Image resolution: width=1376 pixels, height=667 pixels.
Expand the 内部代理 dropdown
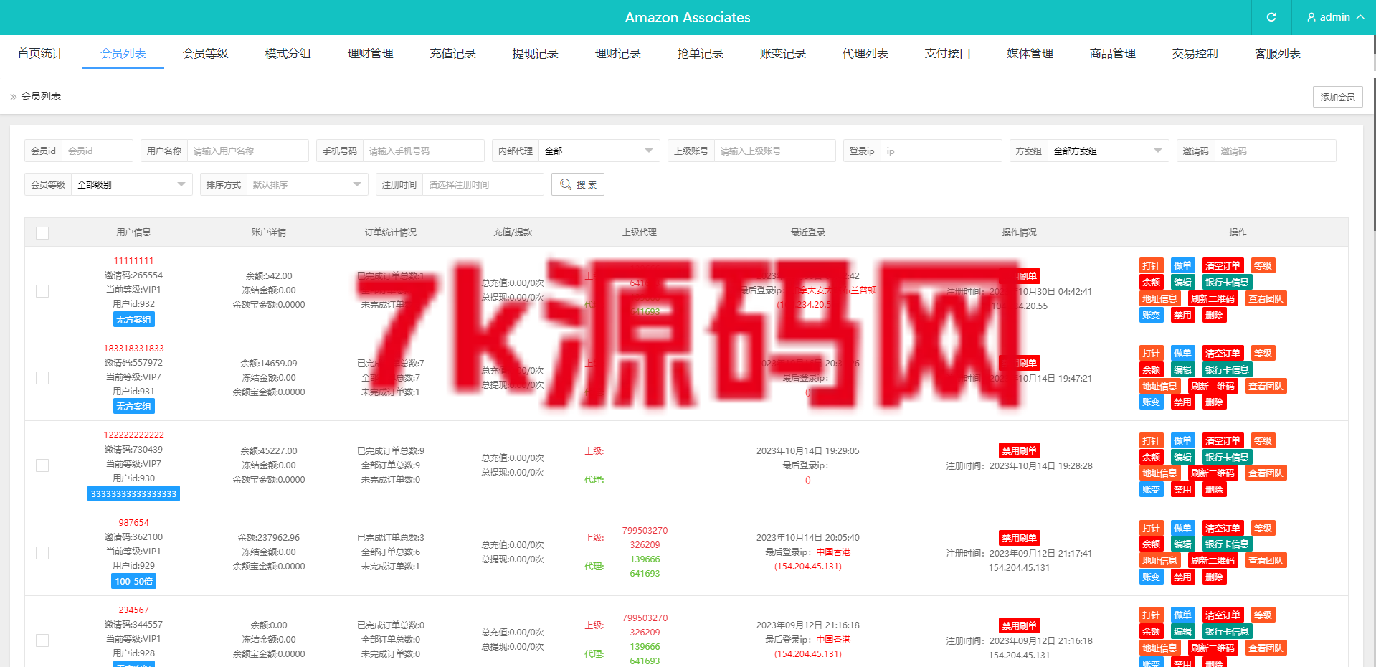599,151
